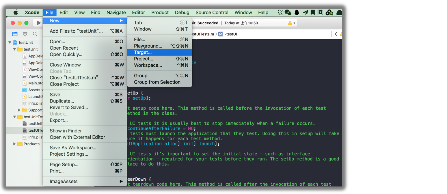This screenshot has width=447, height=194.
Task: Click Show in Finder menu item
Action: (x=66, y=131)
